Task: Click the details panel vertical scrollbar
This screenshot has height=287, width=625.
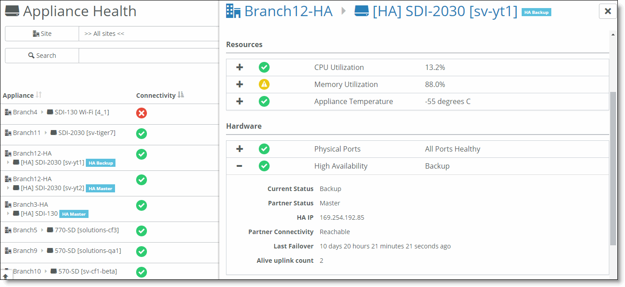Action: 613,168
